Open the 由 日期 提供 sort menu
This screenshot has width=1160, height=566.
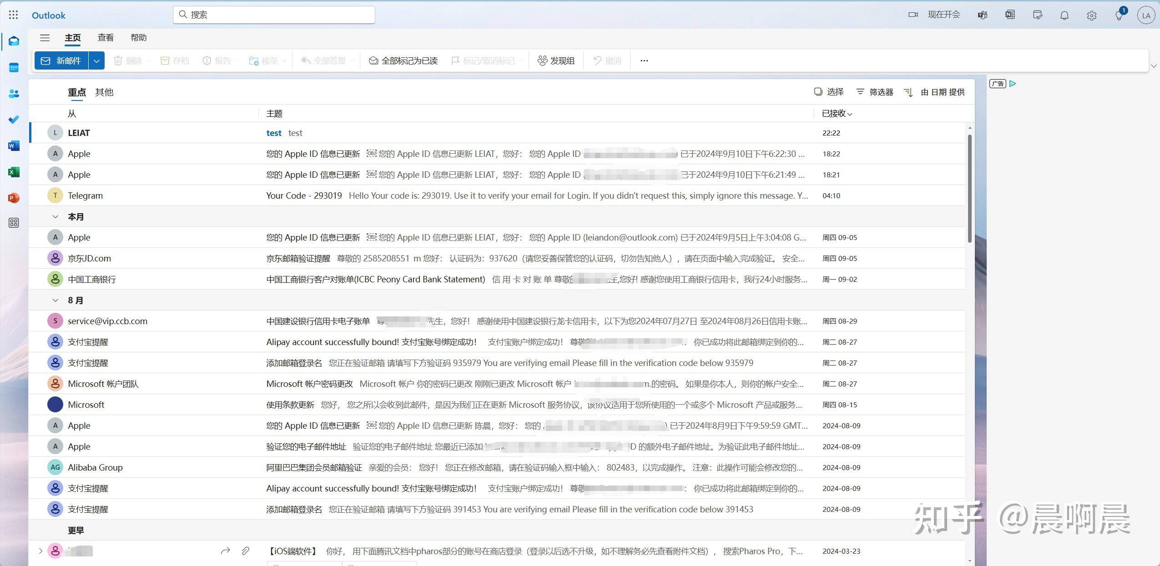pyautogui.click(x=934, y=92)
